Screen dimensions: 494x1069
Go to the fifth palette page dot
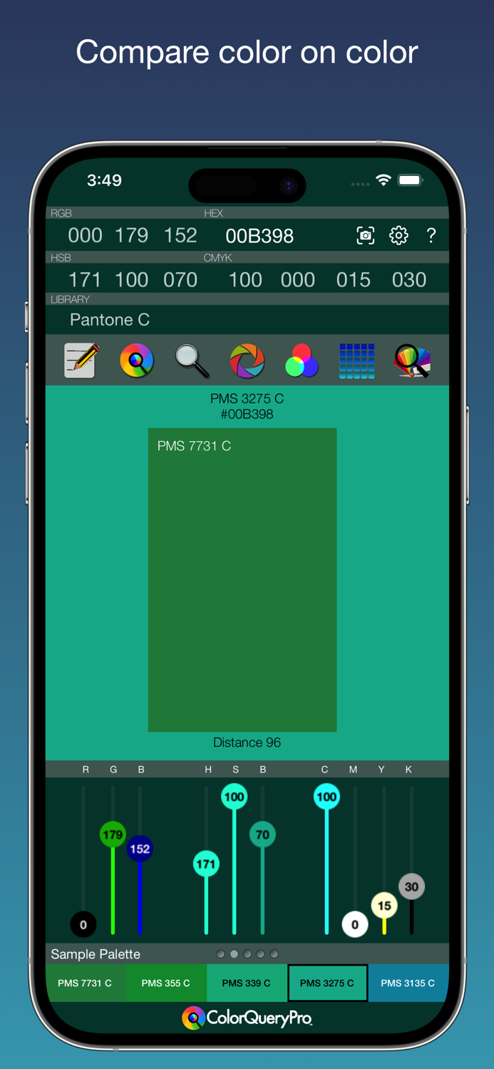(274, 954)
